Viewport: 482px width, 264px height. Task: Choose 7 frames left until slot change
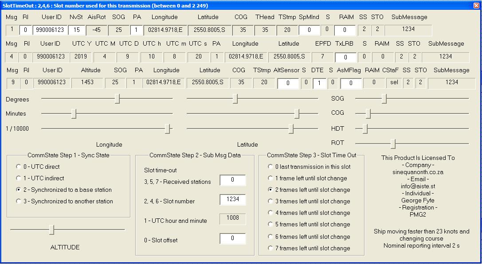point(270,248)
